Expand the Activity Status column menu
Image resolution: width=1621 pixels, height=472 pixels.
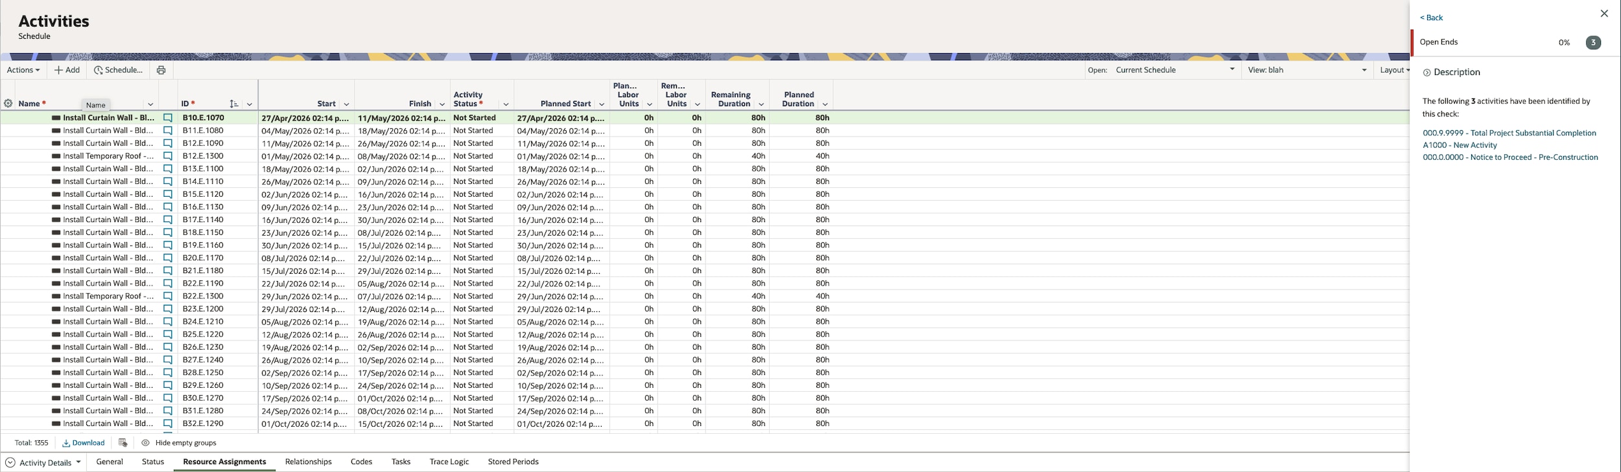pyautogui.click(x=506, y=104)
